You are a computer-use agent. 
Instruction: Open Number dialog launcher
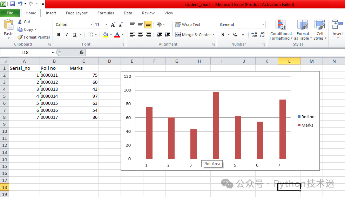[x=264, y=45]
